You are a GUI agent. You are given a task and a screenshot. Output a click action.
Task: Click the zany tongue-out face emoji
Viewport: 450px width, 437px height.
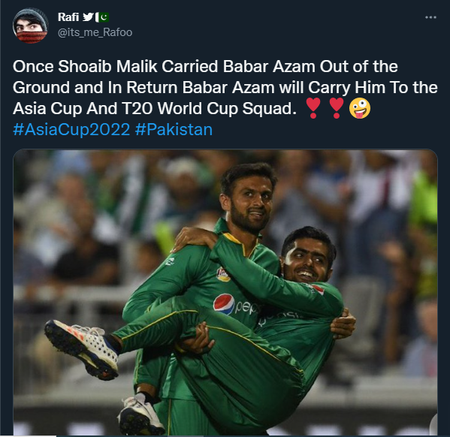tap(360, 108)
